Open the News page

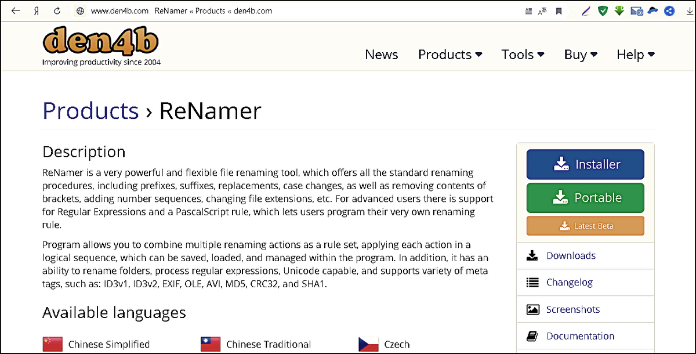coord(382,55)
